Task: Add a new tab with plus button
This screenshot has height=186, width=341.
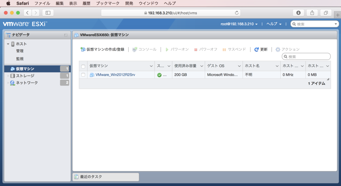Action: coord(338,15)
